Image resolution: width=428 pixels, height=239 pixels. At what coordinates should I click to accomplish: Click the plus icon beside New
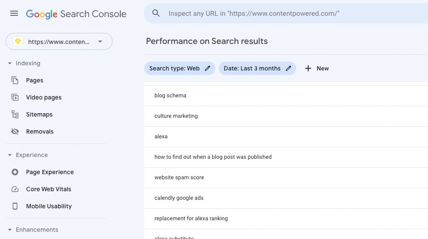coord(308,68)
